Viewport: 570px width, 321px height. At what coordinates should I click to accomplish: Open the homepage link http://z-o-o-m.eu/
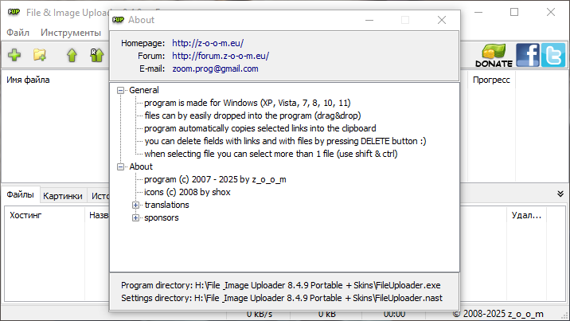pos(208,43)
